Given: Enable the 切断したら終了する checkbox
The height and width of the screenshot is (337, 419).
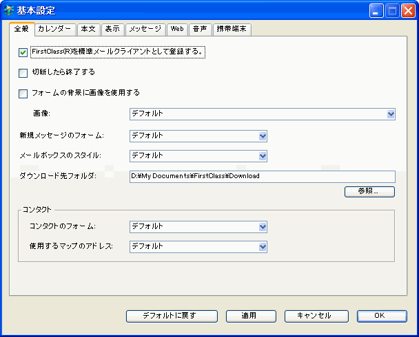Looking at the screenshot, I should click(x=23, y=72).
